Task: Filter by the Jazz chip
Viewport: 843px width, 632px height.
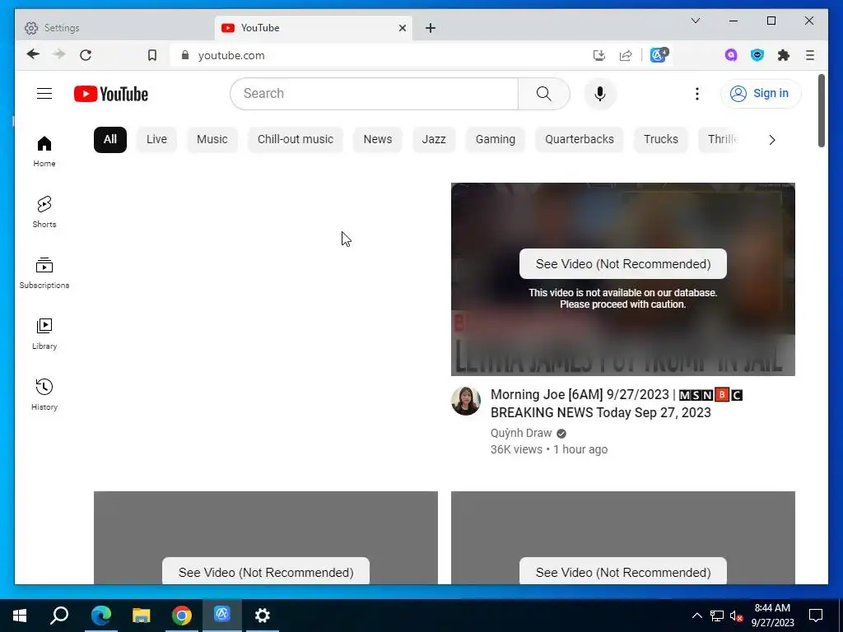Action: point(433,140)
